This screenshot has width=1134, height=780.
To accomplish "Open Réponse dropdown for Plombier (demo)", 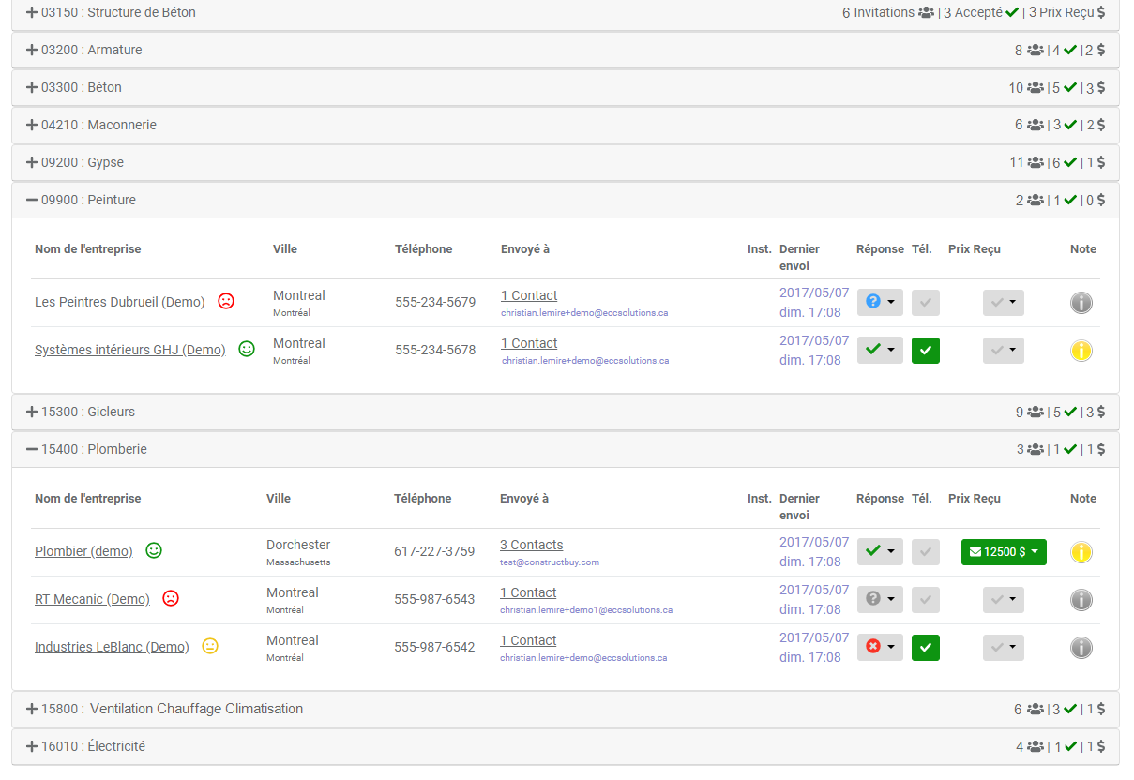I will pyautogui.click(x=880, y=551).
